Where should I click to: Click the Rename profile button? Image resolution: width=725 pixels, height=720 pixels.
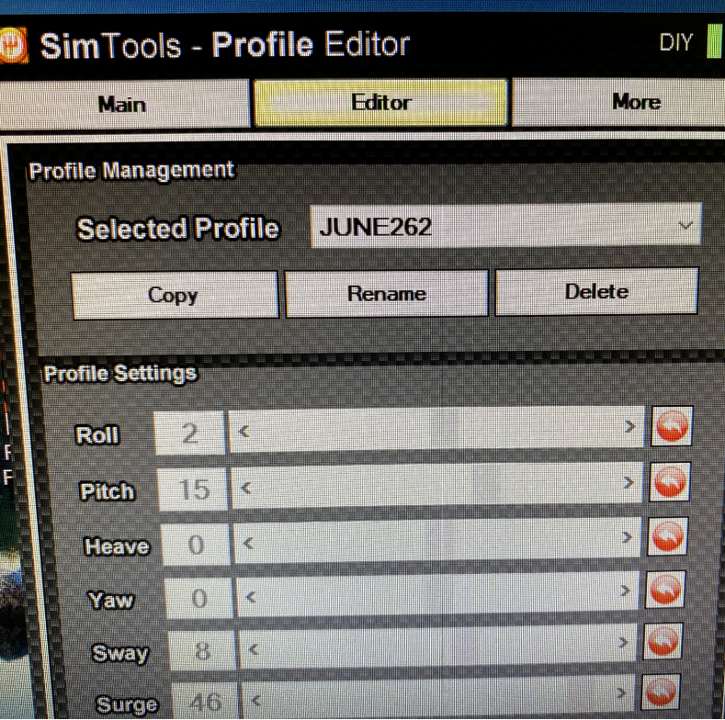click(387, 294)
